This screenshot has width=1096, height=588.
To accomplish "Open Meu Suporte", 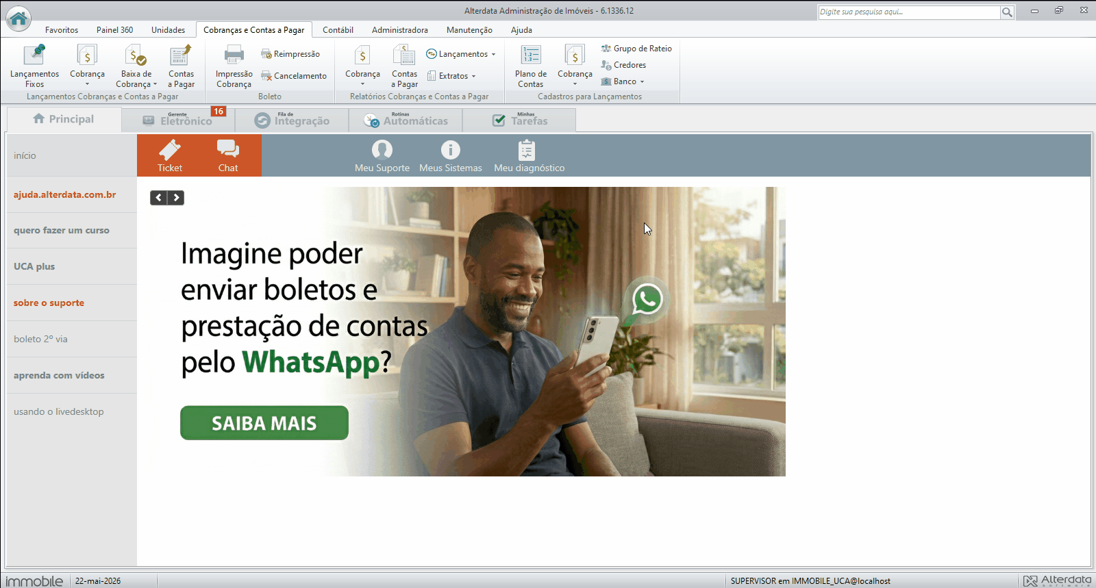I will pyautogui.click(x=382, y=155).
